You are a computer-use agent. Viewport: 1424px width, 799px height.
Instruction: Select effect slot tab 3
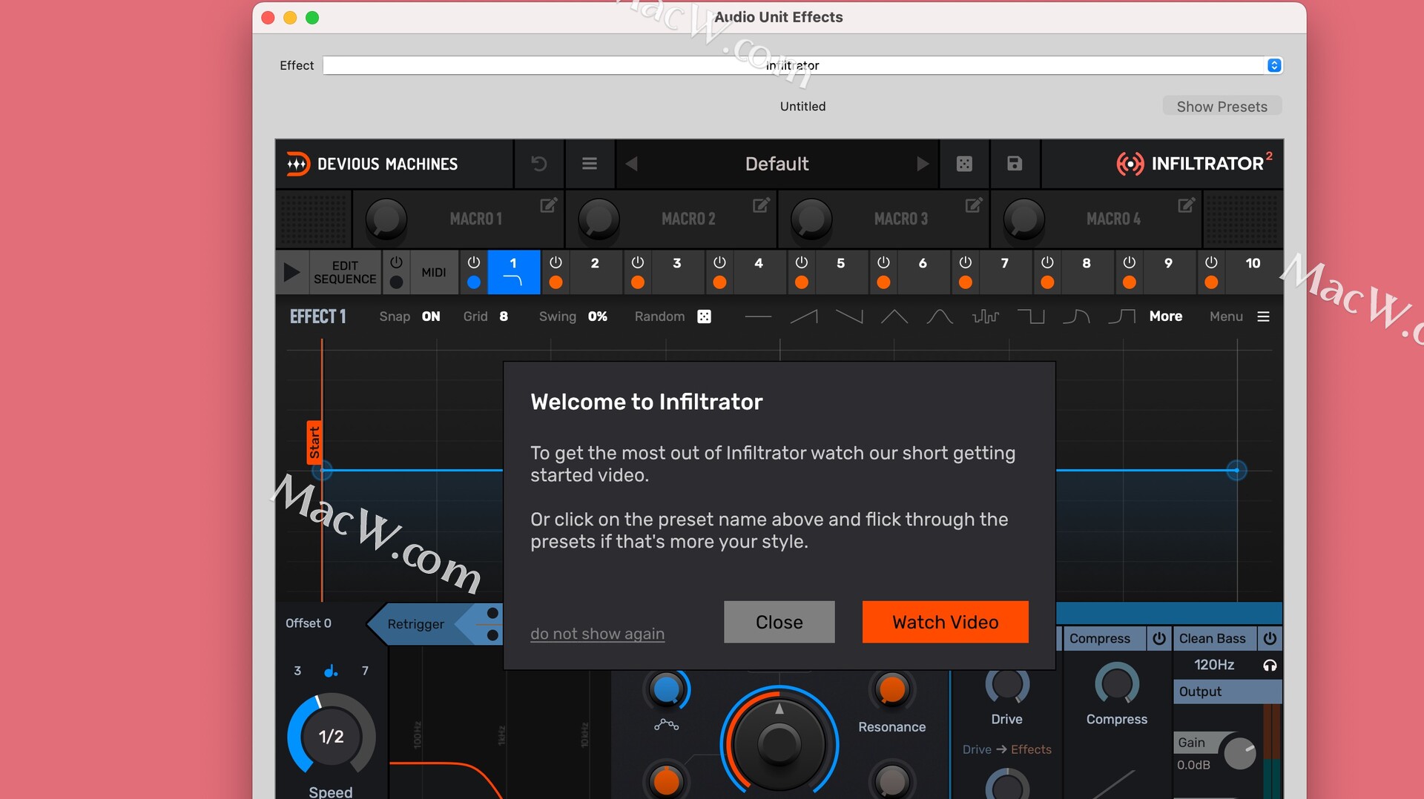(677, 272)
